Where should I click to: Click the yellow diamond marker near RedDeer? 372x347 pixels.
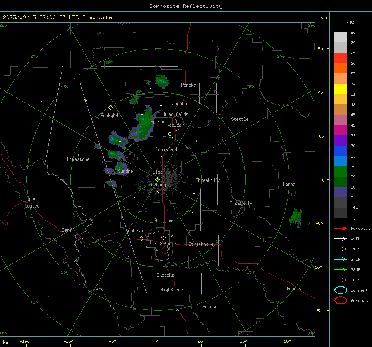pos(170,134)
